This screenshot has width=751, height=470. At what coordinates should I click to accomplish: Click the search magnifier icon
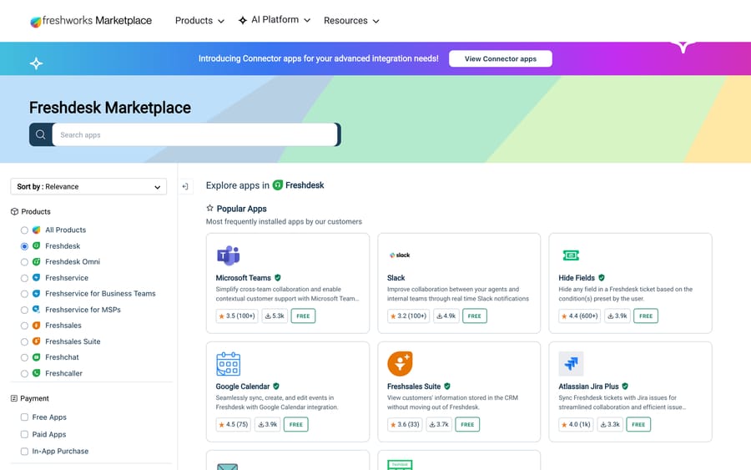pyautogui.click(x=41, y=134)
